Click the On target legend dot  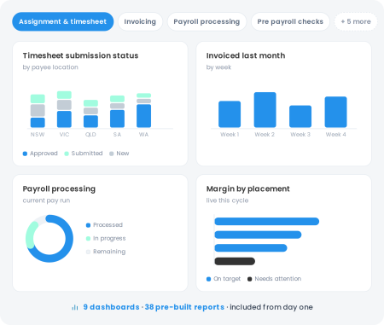[208, 279]
